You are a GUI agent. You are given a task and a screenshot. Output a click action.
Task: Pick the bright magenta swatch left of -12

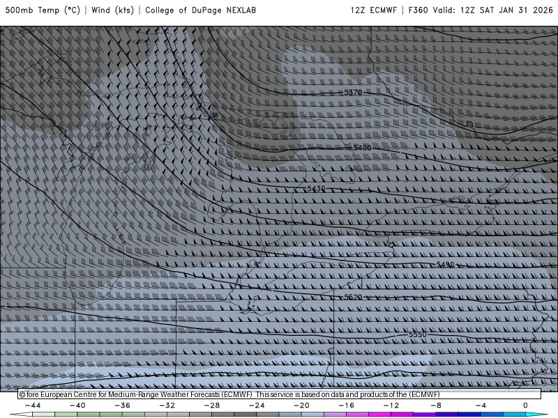coord(380,415)
